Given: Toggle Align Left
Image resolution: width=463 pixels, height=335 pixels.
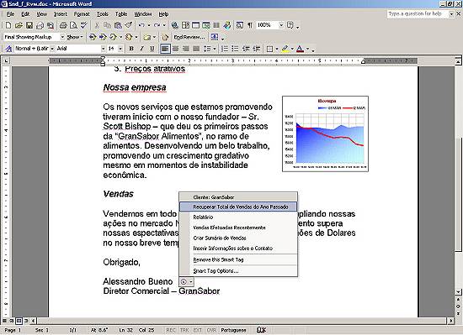Looking at the screenshot, I should [x=165, y=49].
